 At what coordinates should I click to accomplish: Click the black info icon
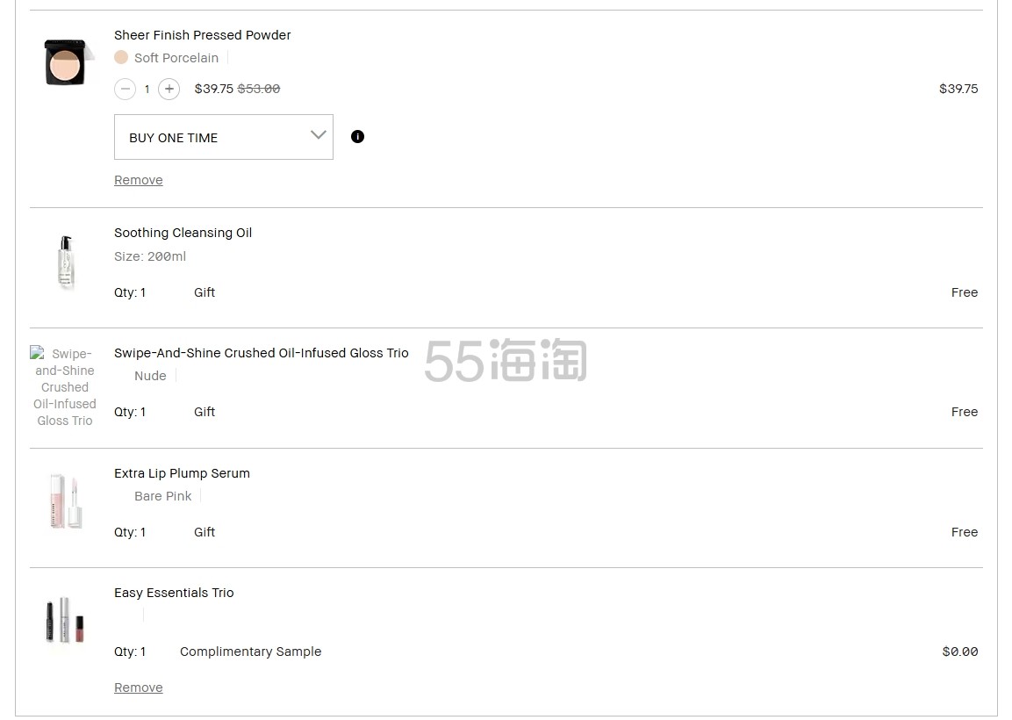click(357, 136)
